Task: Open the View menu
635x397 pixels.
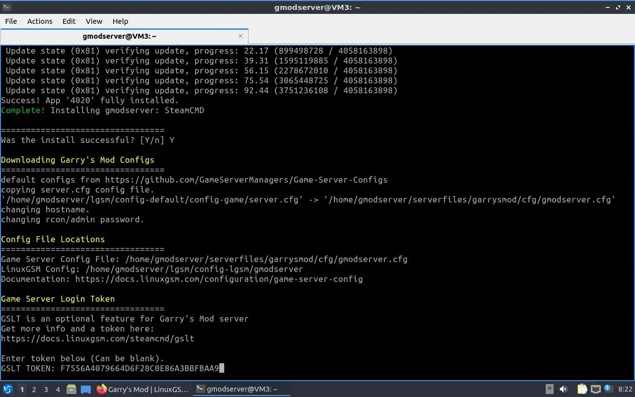Action: (x=94, y=21)
